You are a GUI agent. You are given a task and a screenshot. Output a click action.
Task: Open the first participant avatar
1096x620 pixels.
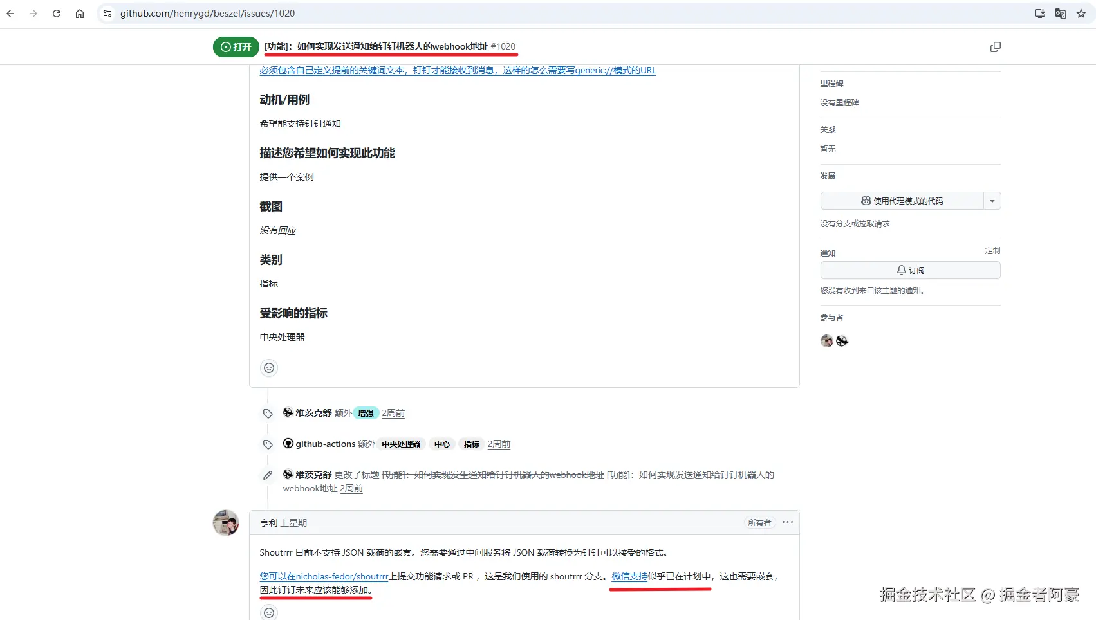[827, 341]
